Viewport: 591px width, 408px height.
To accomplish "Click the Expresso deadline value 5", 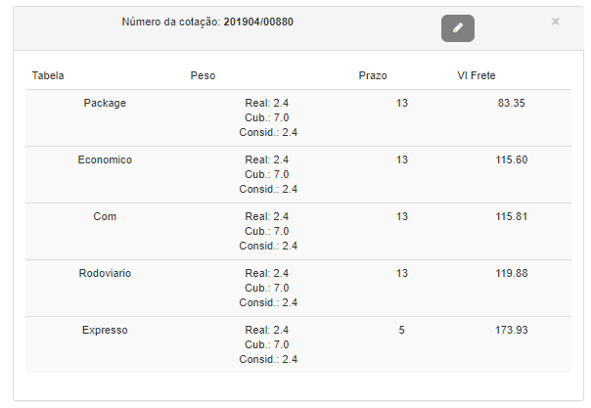I will pos(402,330).
